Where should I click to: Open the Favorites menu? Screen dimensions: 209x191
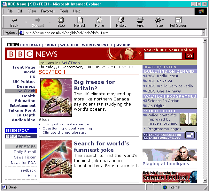click(x=48, y=11)
